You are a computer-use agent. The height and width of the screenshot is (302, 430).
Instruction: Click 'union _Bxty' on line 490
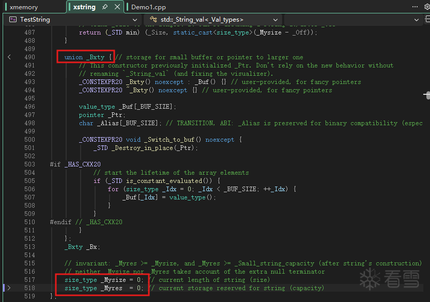coord(84,57)
